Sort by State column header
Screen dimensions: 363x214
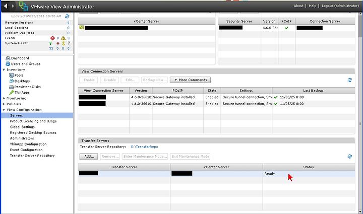point(212,91)
